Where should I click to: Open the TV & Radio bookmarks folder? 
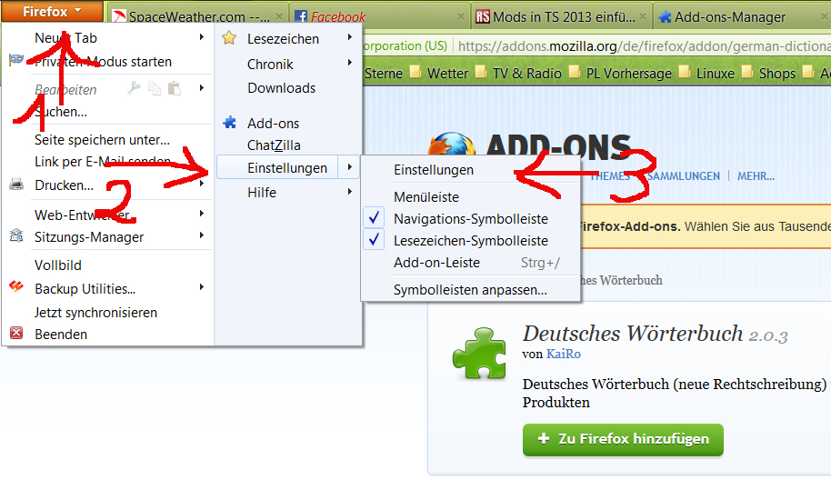[518, 73]
